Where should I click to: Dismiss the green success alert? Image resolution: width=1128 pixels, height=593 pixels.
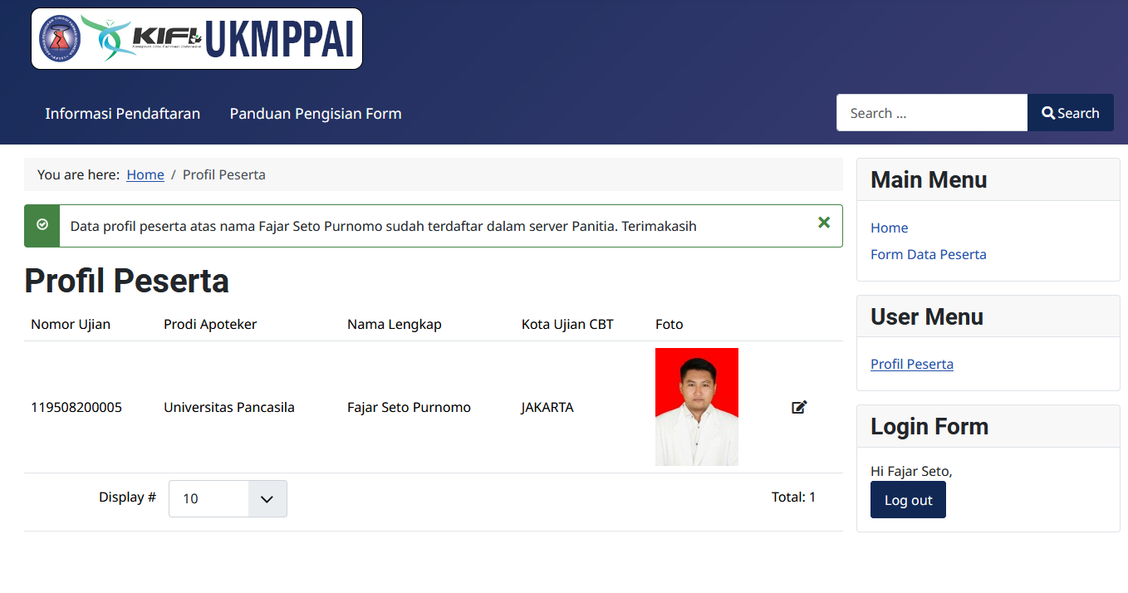823,223
